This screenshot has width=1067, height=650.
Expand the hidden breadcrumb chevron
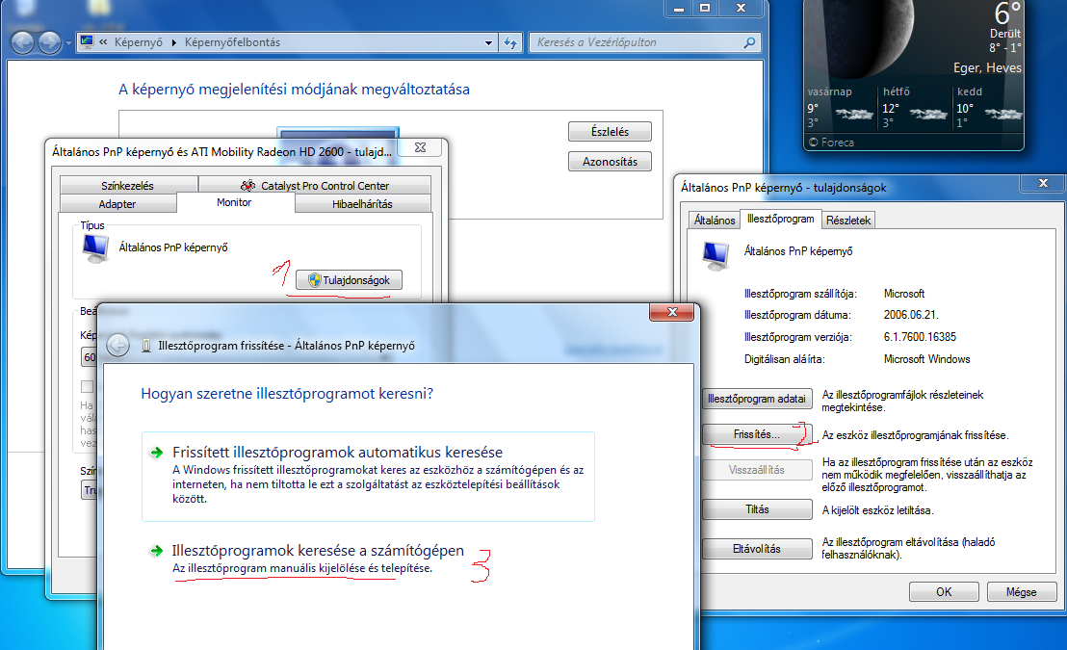click(103, 42)
